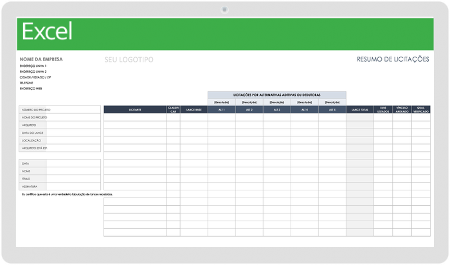Image resolution: width=450 pixels, height=265 pixels.
Task: Click the TÍTULO label cell
Action: click(x=32, y=179)
